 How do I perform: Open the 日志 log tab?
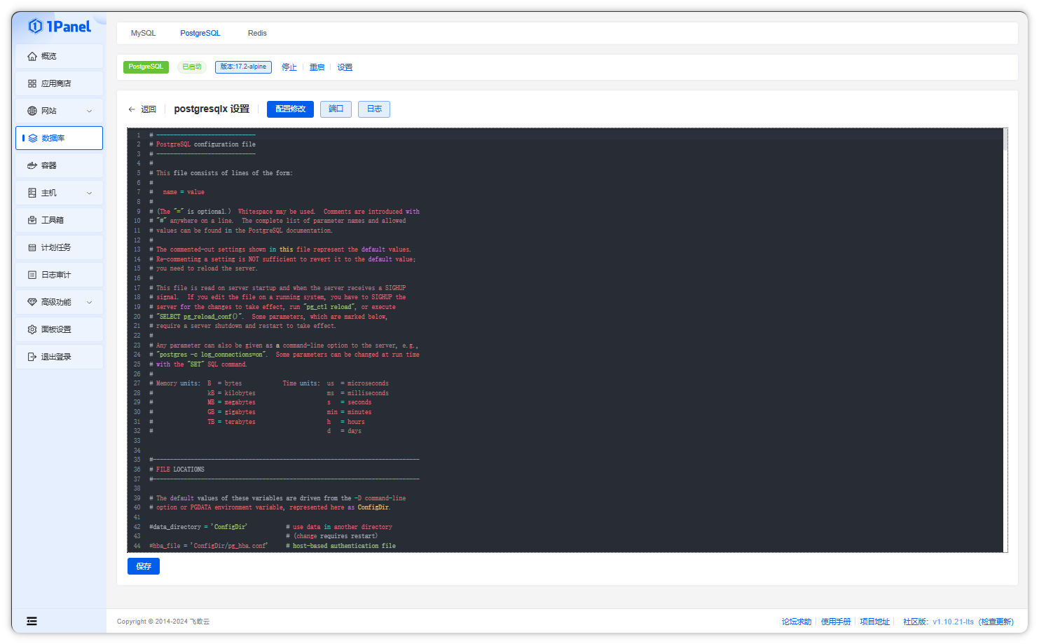374,109
